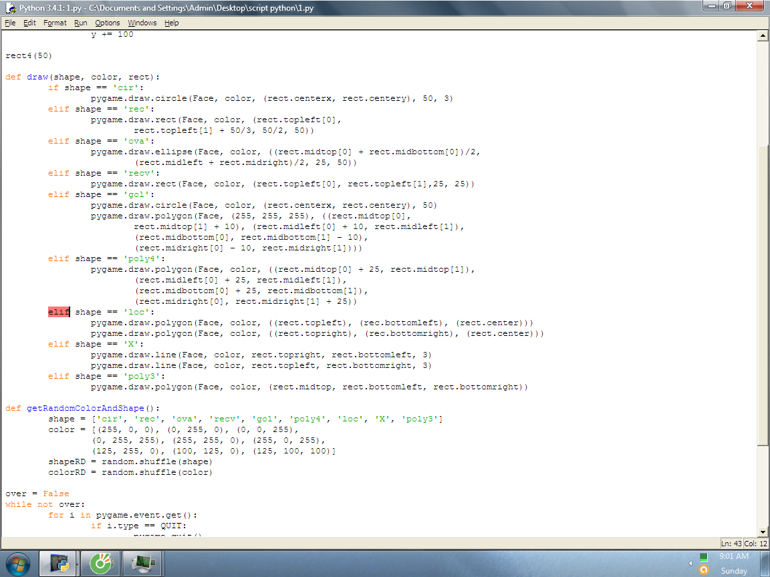Show hidden system tray icons arrow
The width and height of the screenshot is (770, 577).
(690, 564)
